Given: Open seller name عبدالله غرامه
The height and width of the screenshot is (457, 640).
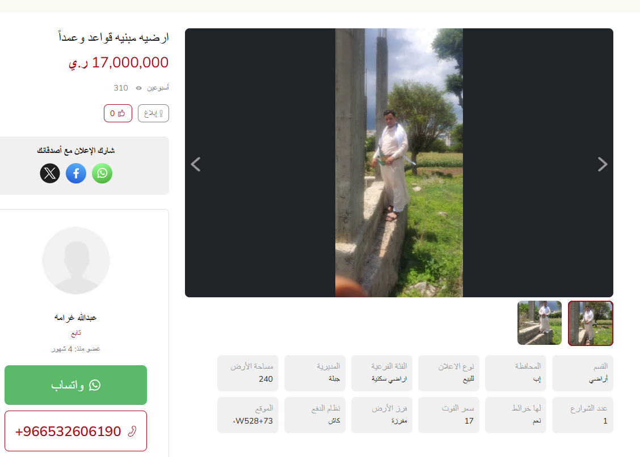Looking at the screenshot, I should pyautogui.click(x=75, y=317).
